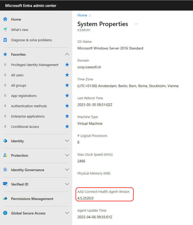Click the Protection person-lock icon

(5, 155)
